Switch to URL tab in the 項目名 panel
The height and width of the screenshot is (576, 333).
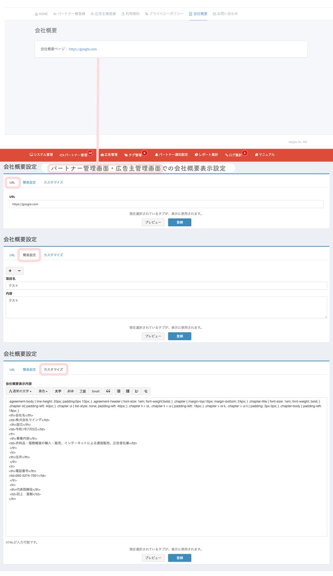pyautogui.click(x=12, y=255)
